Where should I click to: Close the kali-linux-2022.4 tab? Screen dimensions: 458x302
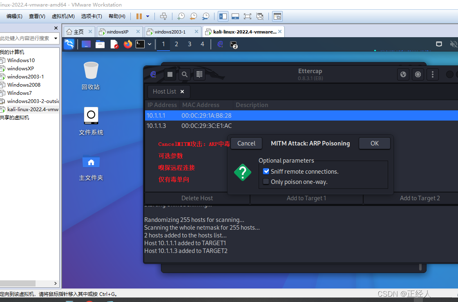(x=280, y=31)
